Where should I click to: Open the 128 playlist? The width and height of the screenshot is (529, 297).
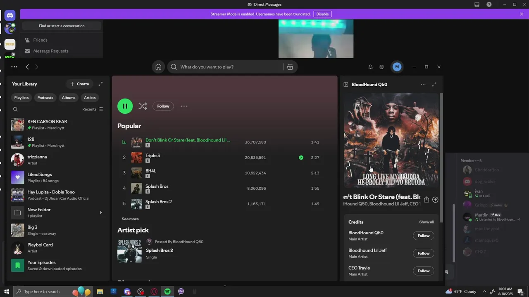tap(58, 142)
